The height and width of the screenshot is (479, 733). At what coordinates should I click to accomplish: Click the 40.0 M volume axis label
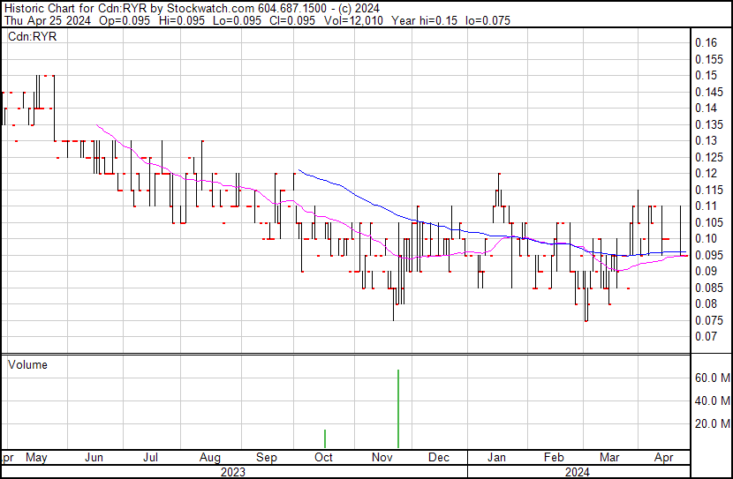tap(713, 400)
